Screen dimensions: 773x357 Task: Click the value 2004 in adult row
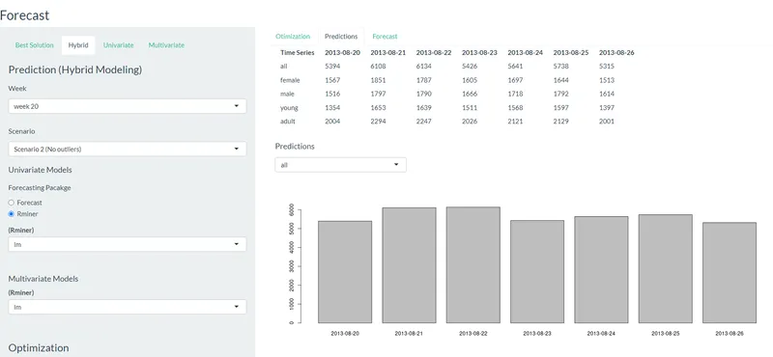pyautogui.click(x=332, y=122)
